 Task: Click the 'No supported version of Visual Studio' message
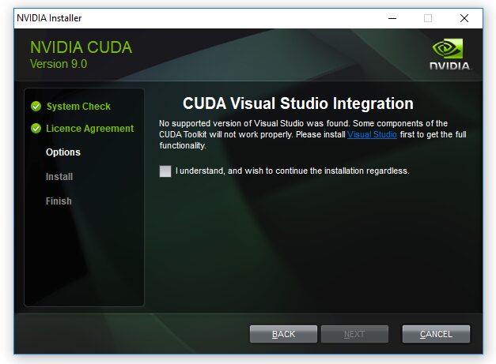[312, 134]
